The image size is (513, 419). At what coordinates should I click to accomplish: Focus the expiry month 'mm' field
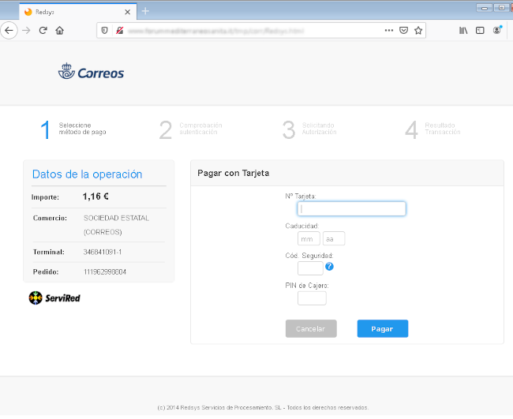[x=309, y=238]
